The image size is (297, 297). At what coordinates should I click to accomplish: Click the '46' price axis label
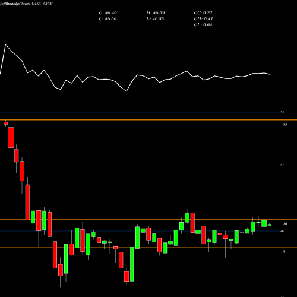point(282,231)
